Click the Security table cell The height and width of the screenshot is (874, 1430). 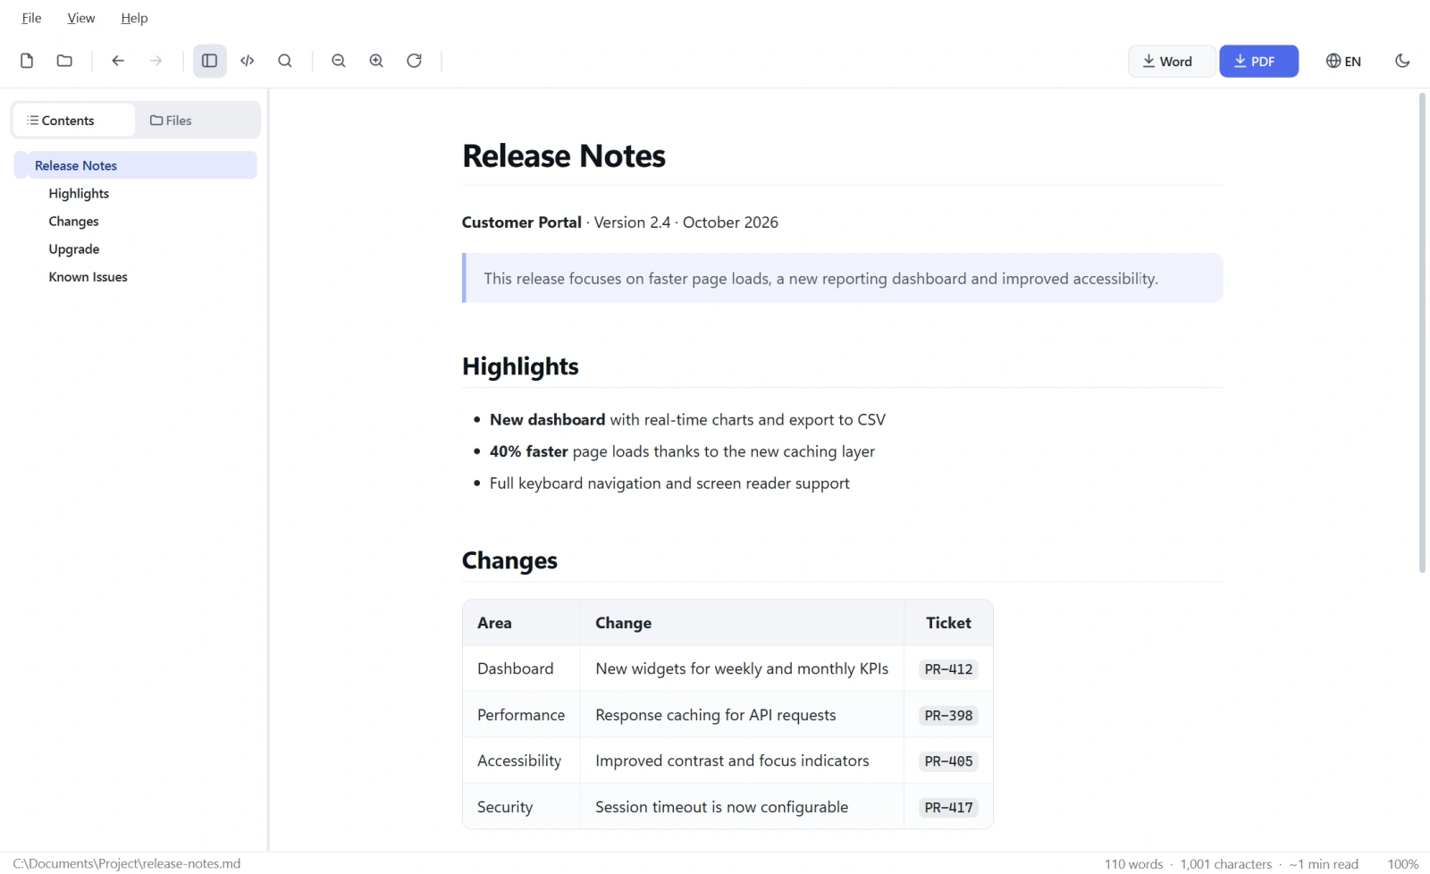[522, 807]
